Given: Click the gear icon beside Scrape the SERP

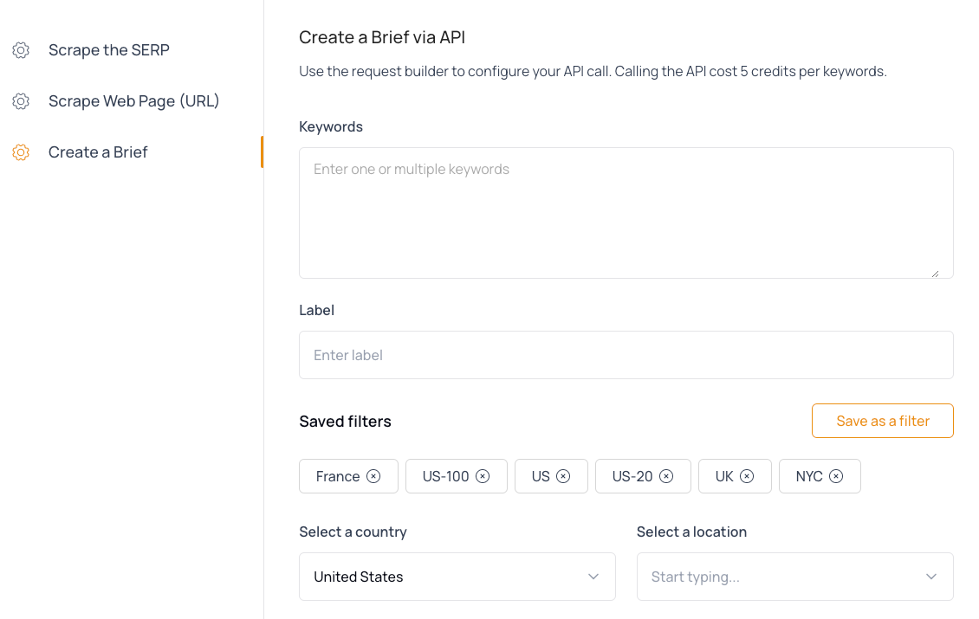Looking at the screenshot, I should tap(21, 49).
